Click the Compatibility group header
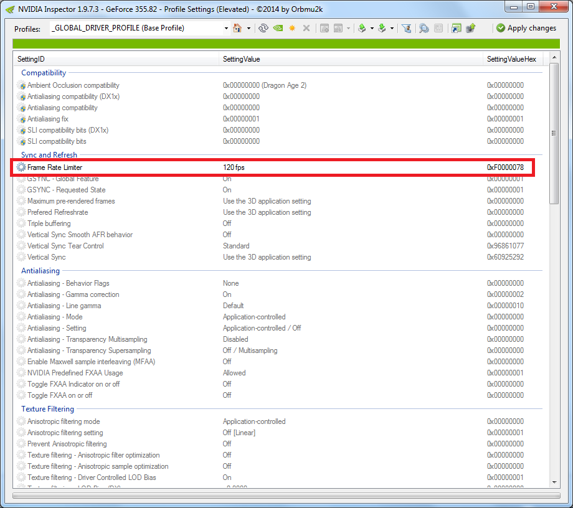The height and width of the screenshot is (508, 573). point(44,73)
